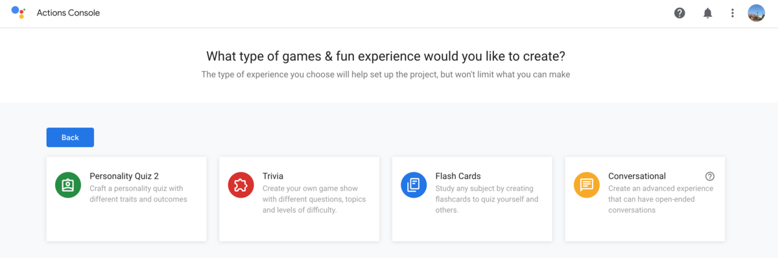Select the Trivia card title
This screenshot has width=778, height=258.
273,176
